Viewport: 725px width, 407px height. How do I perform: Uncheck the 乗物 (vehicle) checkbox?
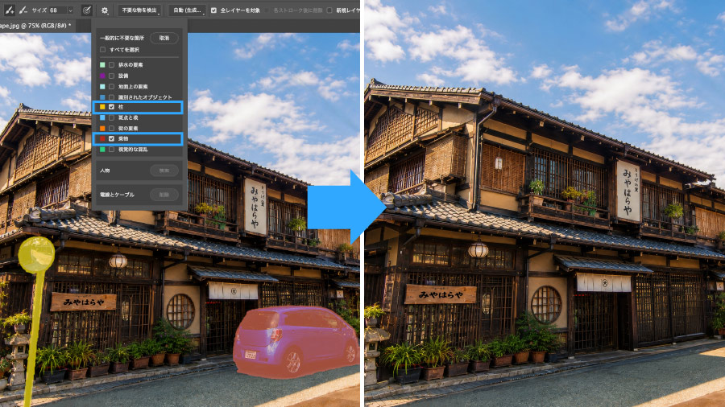[111, 138]
